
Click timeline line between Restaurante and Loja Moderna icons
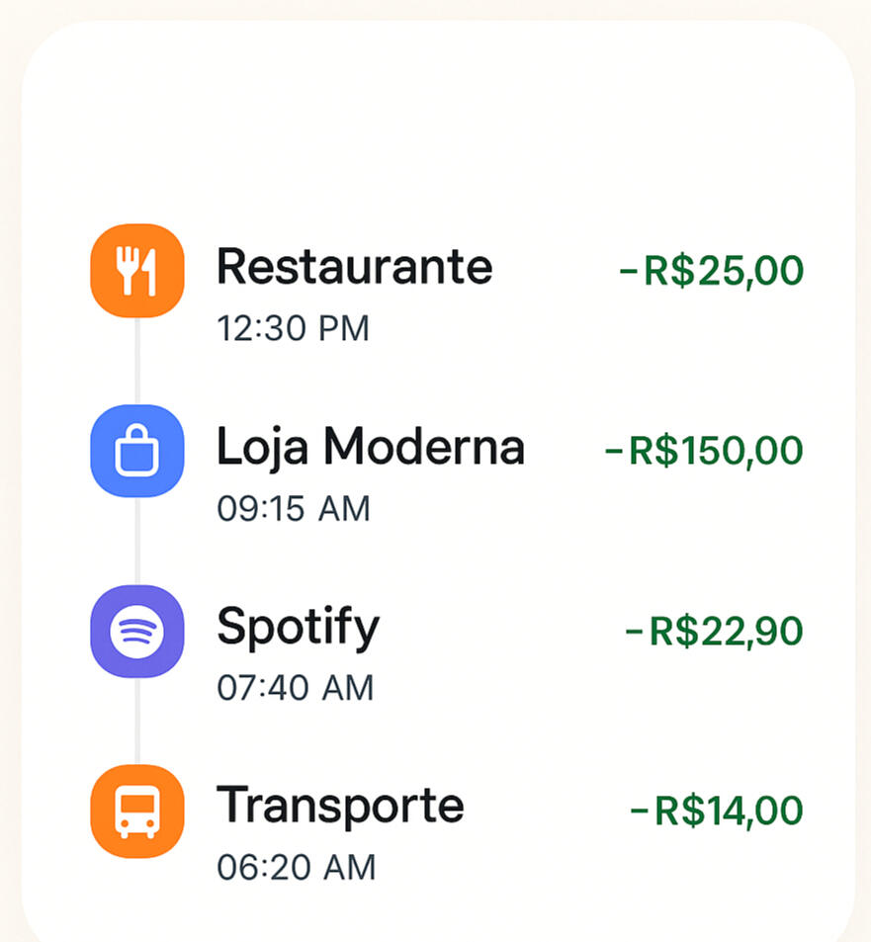pos(136,361)
